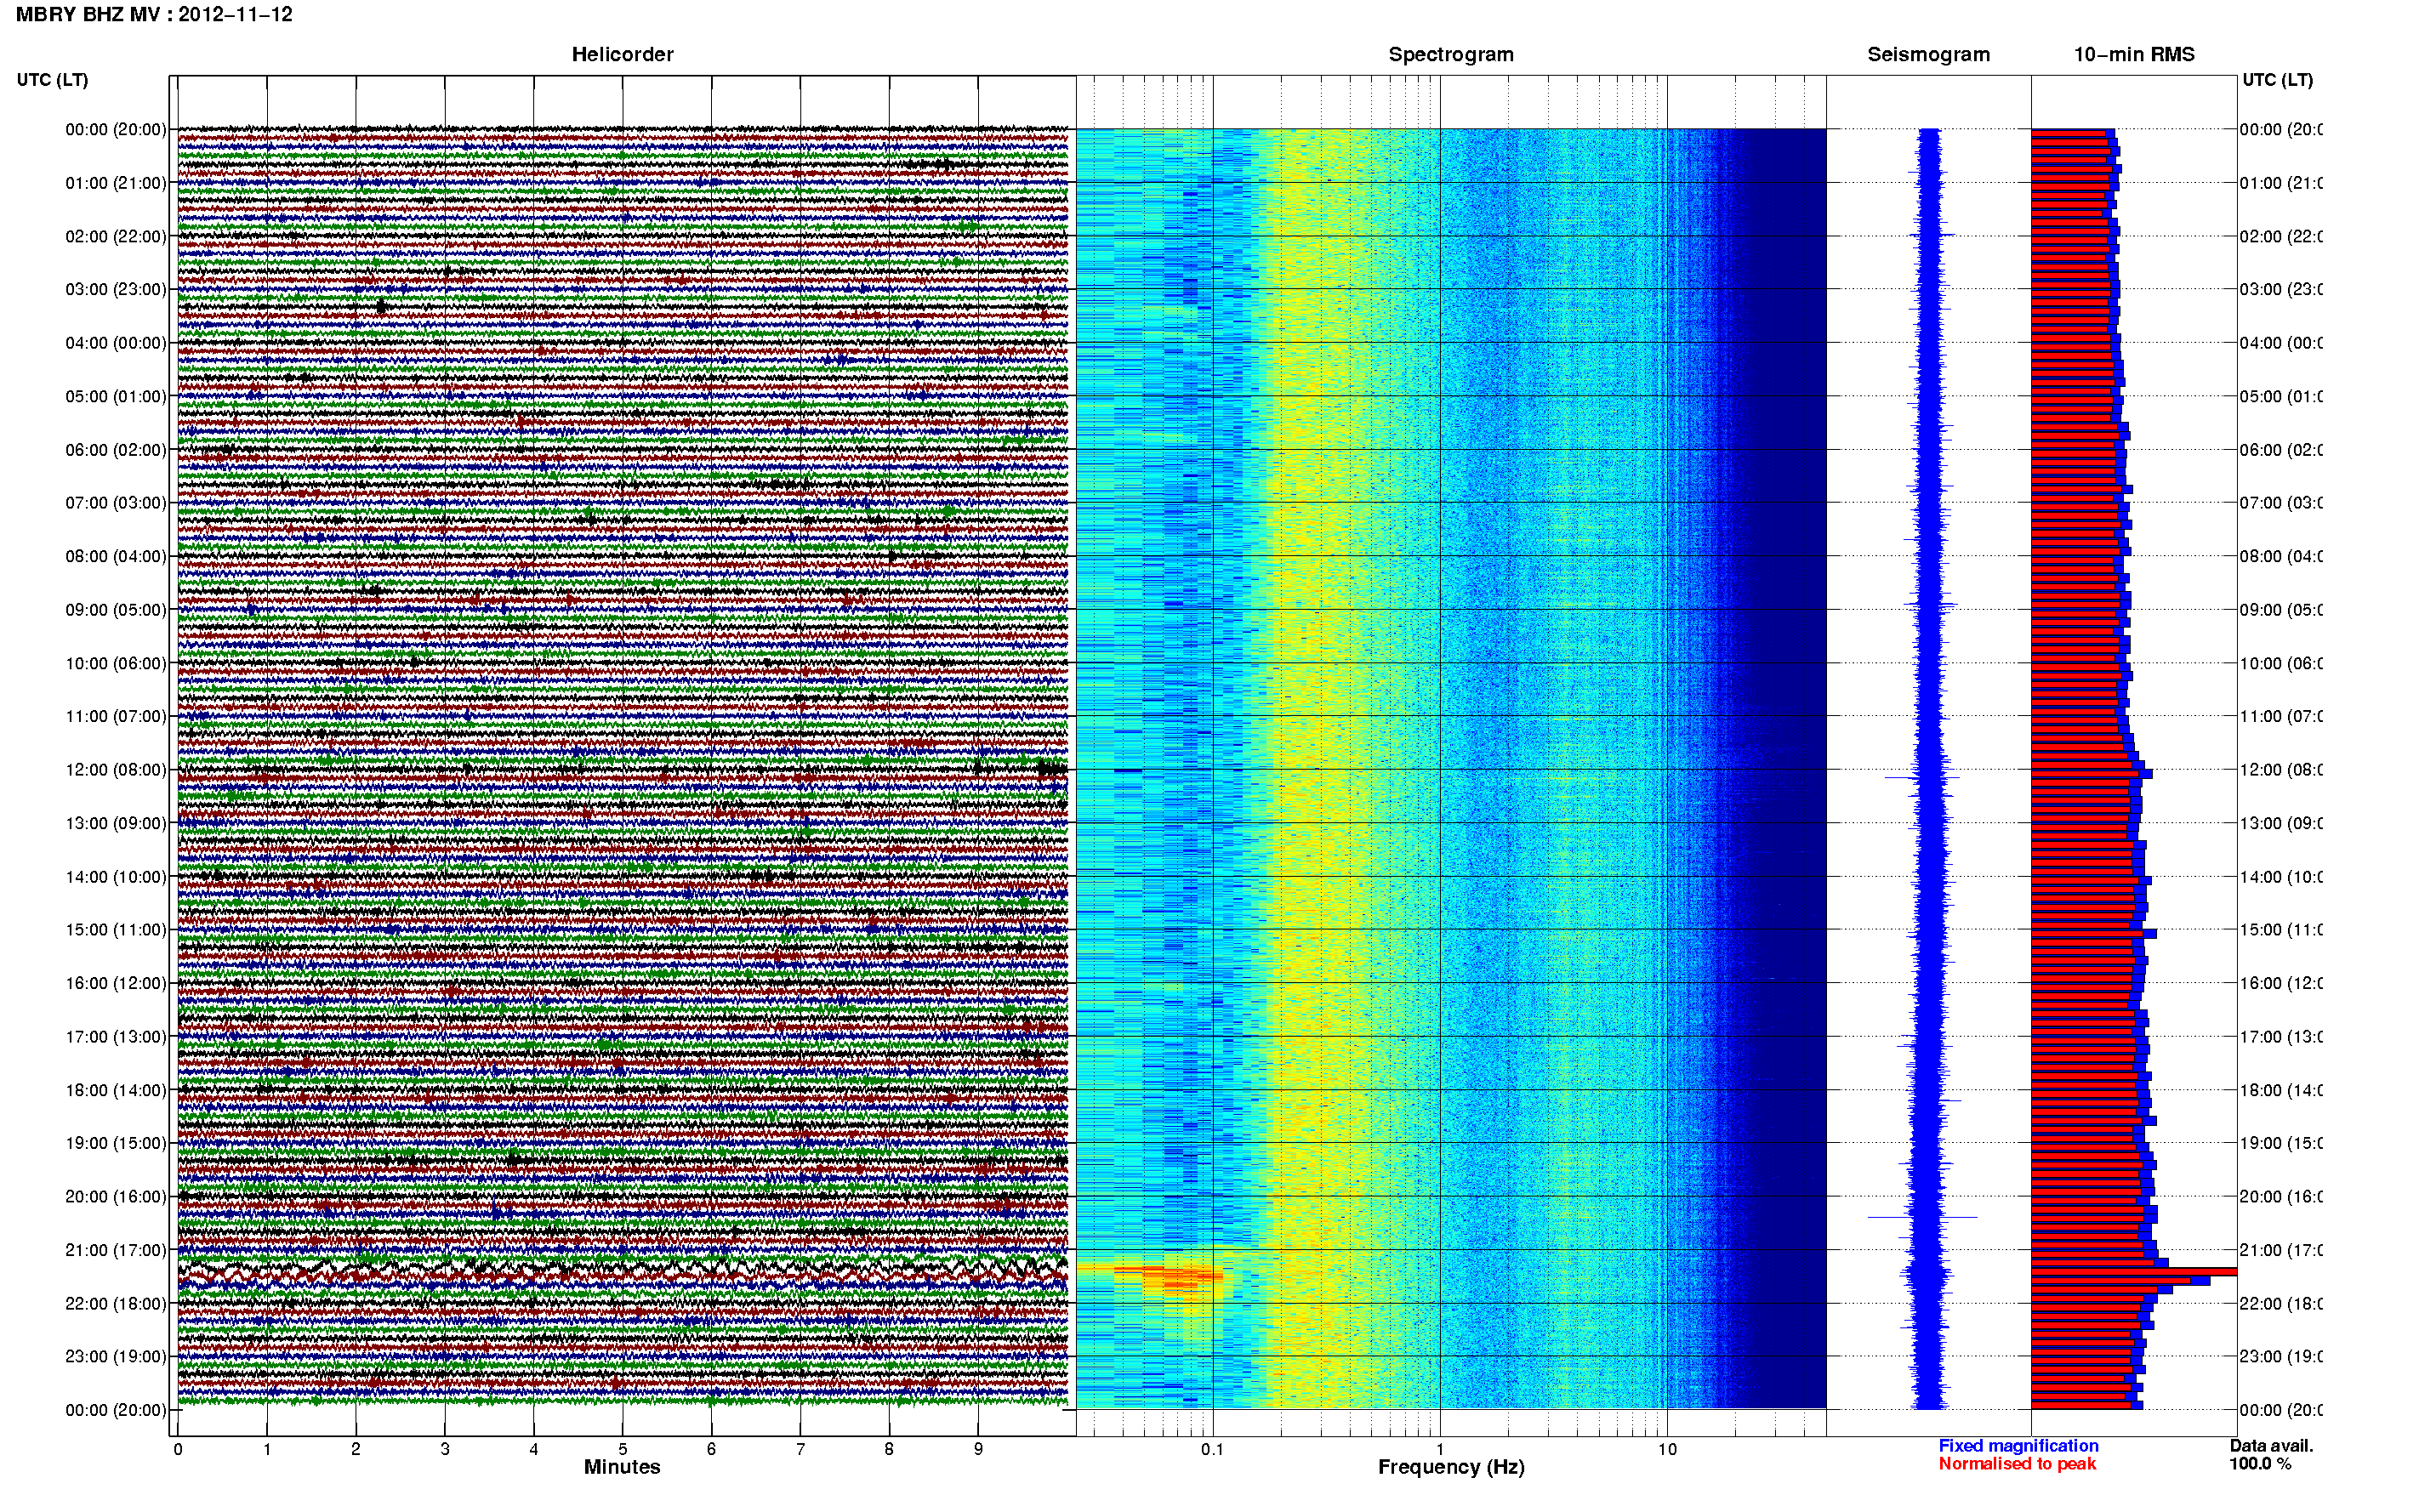Viewport: 2419px width, 1512px height.
Task: Click the 'Minutes' axis title under Helicorder
Action: [622, 1467]
